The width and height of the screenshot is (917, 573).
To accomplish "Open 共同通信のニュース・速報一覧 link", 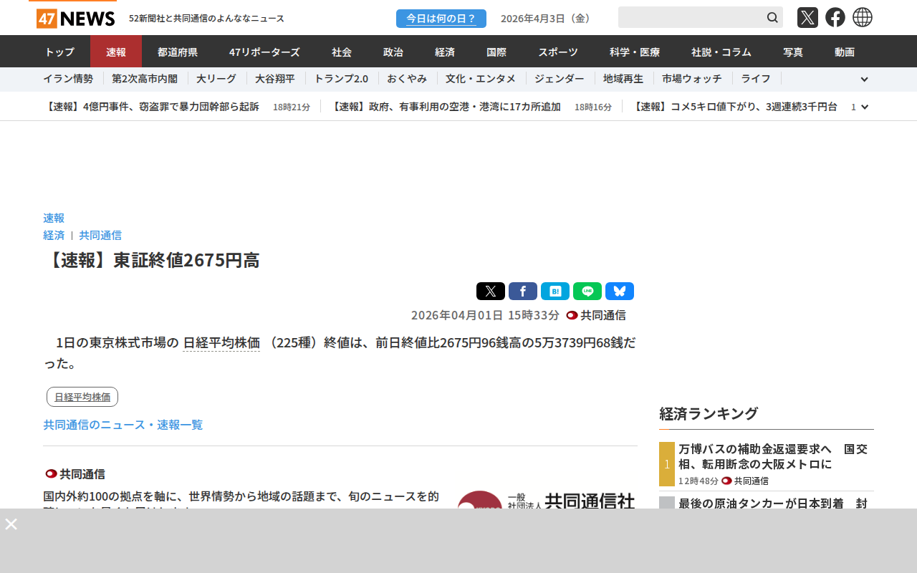I will coord(123,425).
